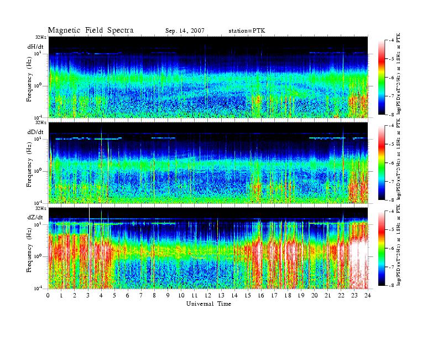Click inside the dH/dt spectrogram plot
Viewport: 438px width, 339px height.
[x=208, y=77]
